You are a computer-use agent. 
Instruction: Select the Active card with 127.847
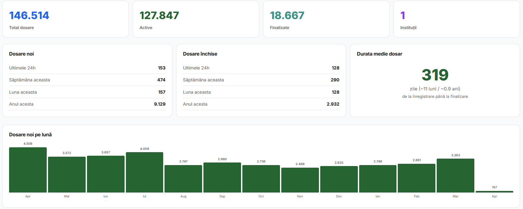[x=196, y=19]
